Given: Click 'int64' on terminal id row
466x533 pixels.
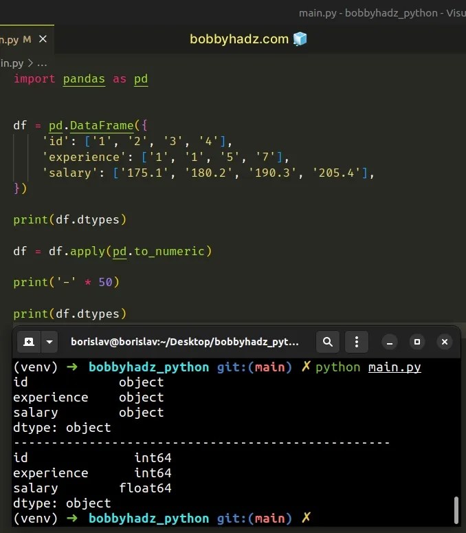Looking at the screenshot, I should tap(153, 458).
